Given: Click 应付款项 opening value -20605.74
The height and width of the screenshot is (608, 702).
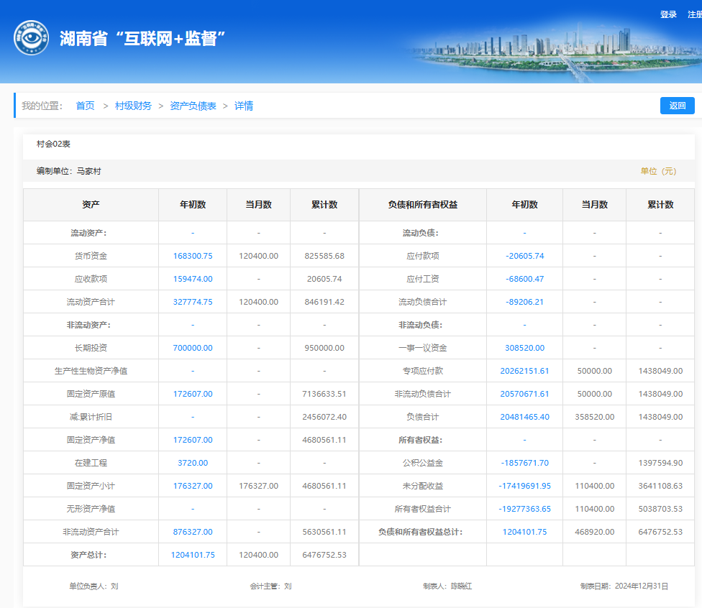Looking at the screenshot, I should point(524,256).
